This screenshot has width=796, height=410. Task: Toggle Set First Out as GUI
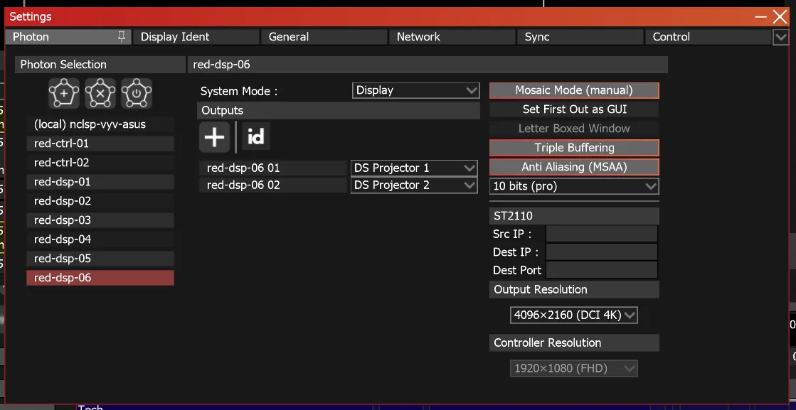point(574,109)
